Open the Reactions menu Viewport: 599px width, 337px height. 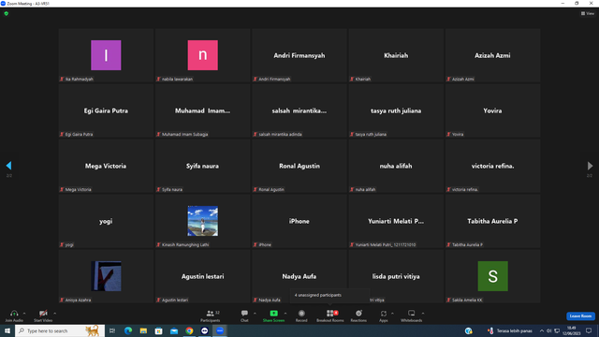[x=358, y=315]
